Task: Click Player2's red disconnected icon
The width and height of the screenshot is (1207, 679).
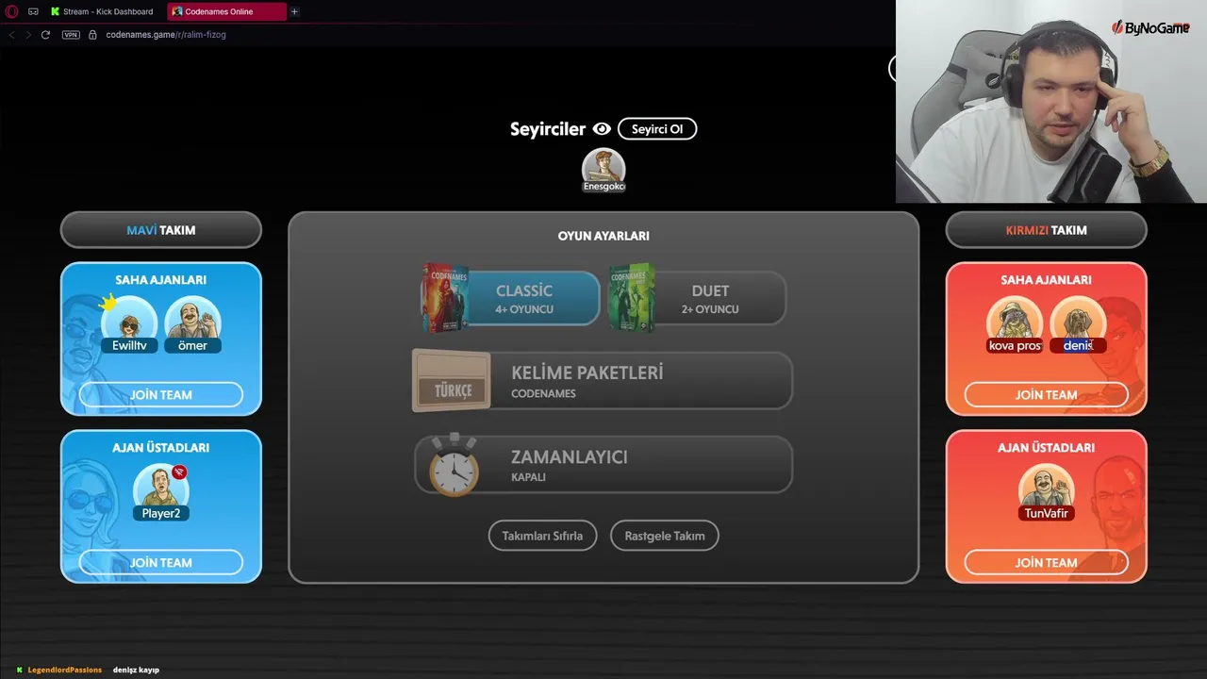Action: [x=179, y=472]
